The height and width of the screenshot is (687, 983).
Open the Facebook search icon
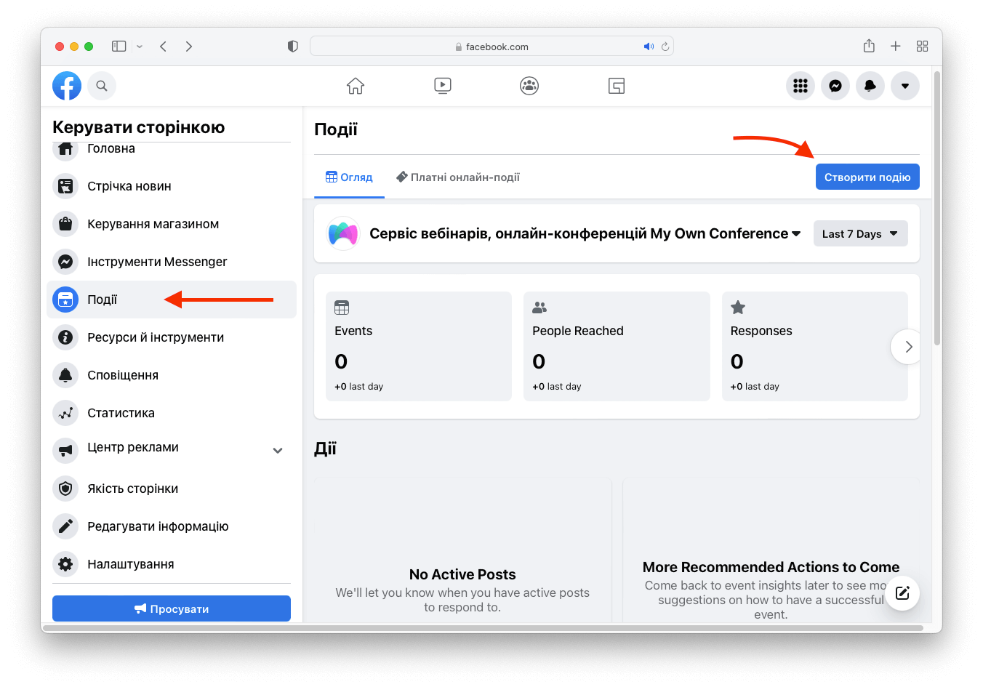[102, 86]
